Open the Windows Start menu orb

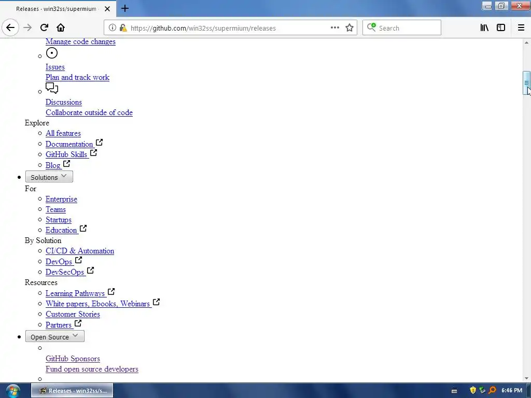13,391
